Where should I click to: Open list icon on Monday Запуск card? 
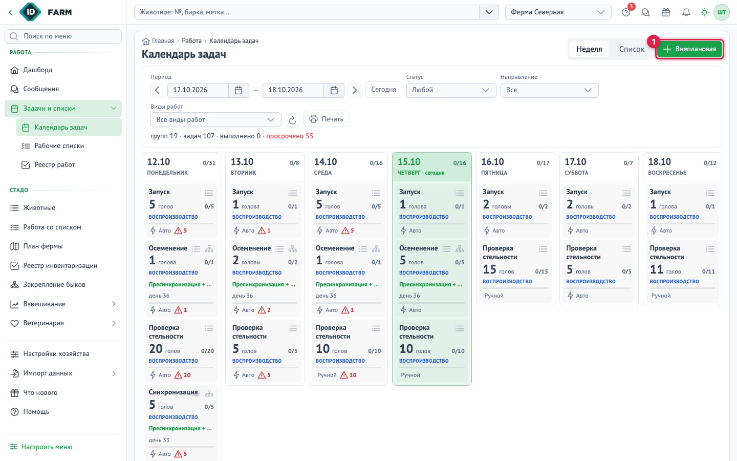coord(209,193)
